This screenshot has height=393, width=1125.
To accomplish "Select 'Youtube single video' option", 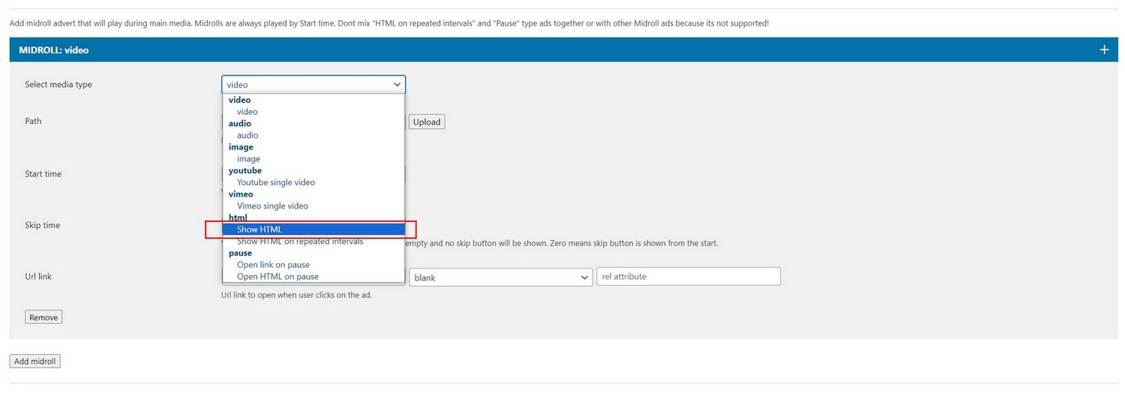I will tap(276, 182).
